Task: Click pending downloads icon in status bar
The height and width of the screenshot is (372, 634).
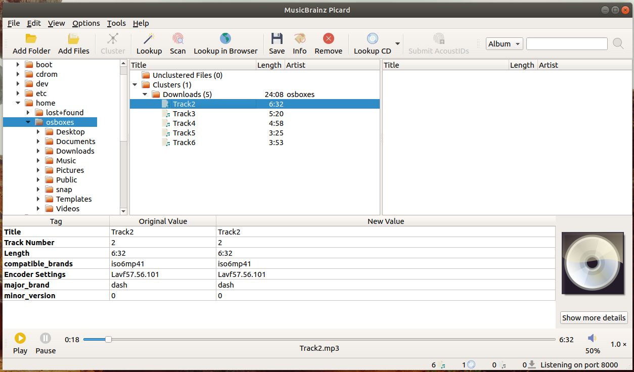Action: pyautogui.click(x=532, y=365)
